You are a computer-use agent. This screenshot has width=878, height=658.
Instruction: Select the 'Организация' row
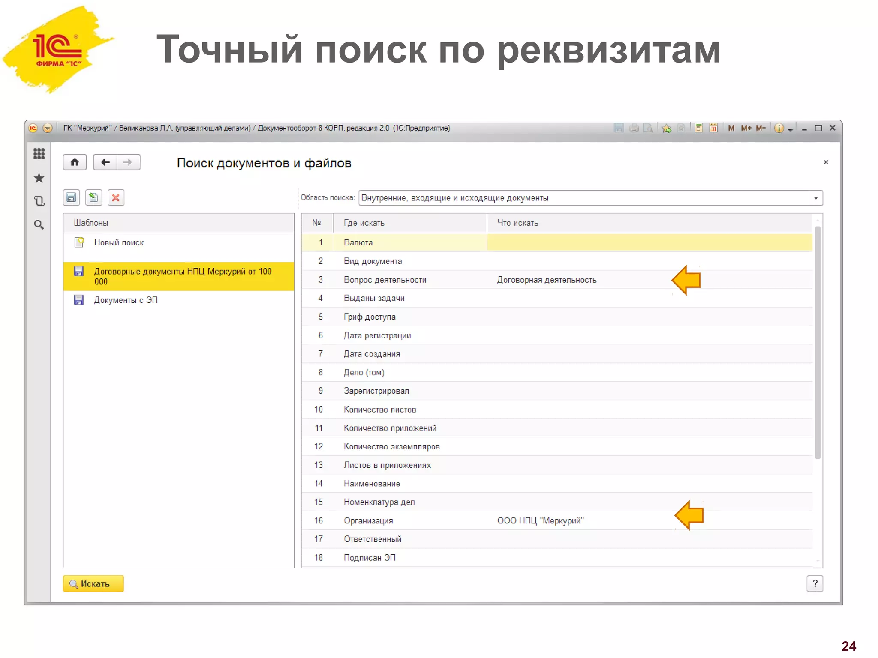(557, 521)
